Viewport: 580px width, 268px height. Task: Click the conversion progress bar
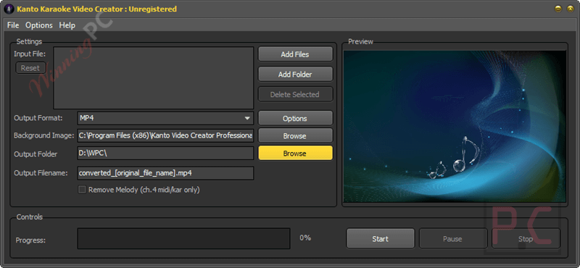183,238
